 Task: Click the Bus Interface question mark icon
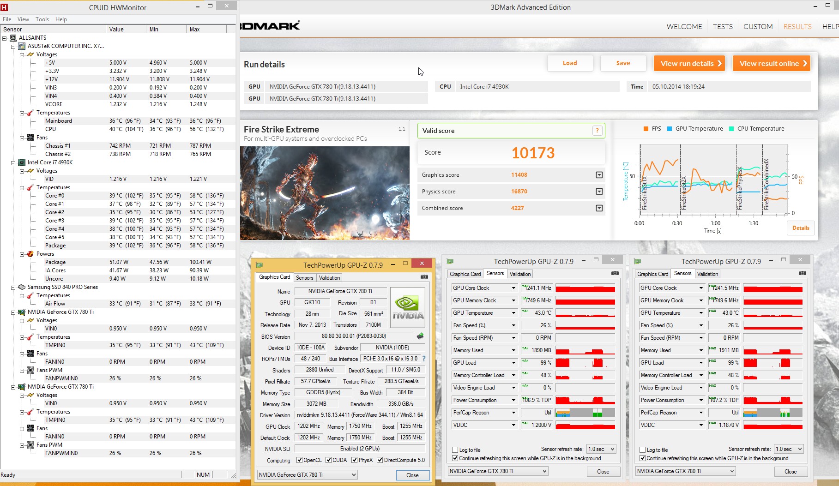[x=424, y=359]
